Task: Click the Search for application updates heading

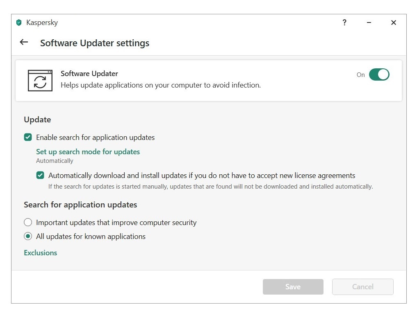Action: pyautogui.click(x=80, y=205)
